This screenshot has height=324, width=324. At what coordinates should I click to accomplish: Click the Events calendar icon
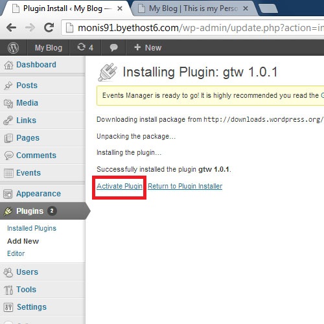pos(8,173)
